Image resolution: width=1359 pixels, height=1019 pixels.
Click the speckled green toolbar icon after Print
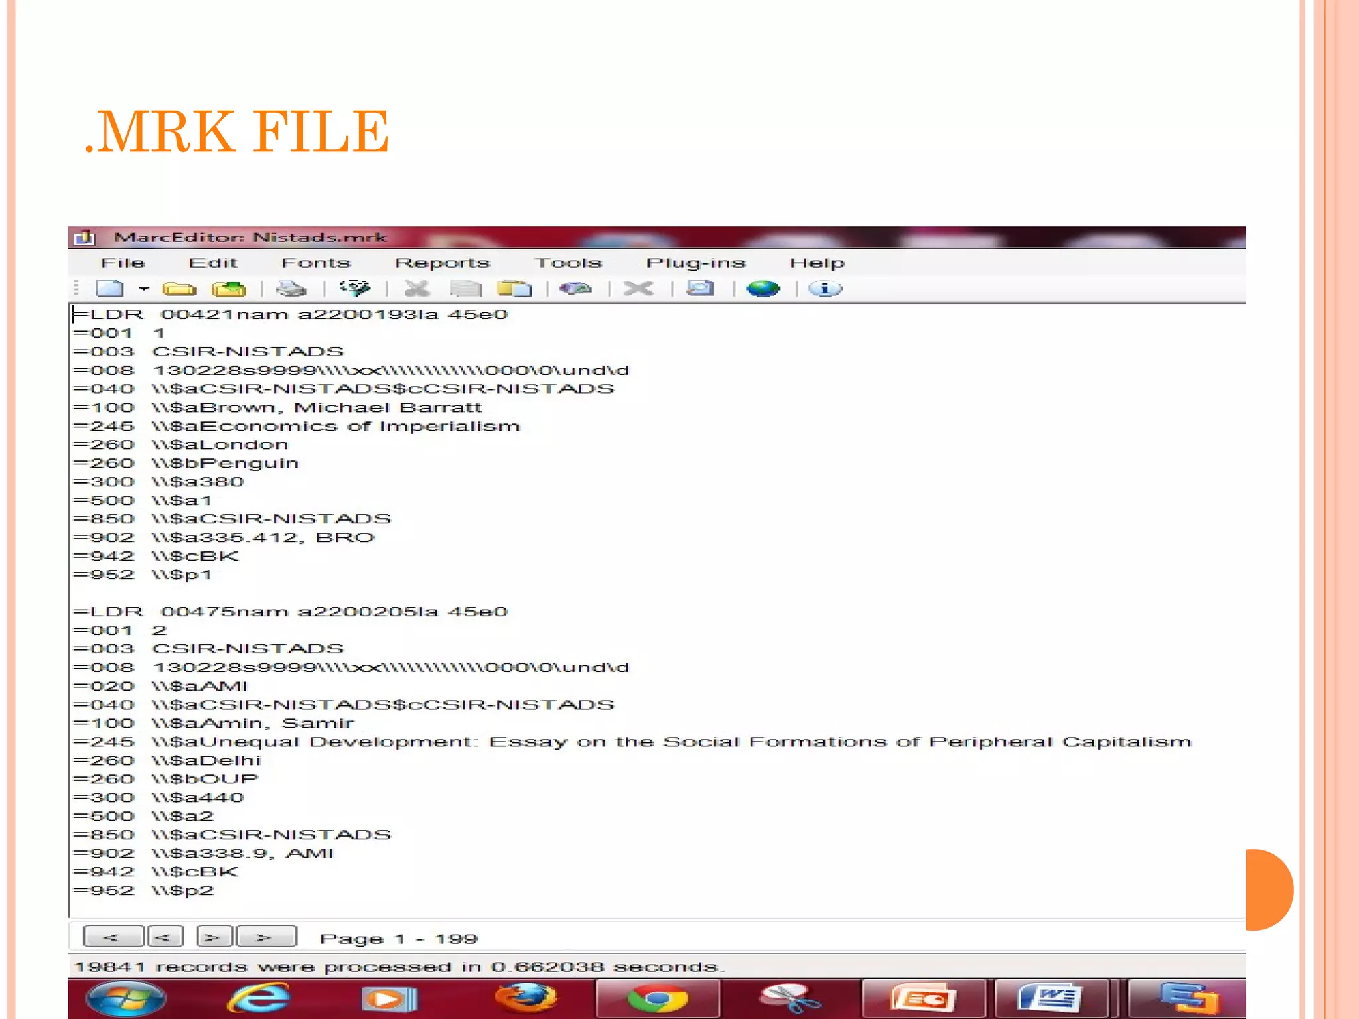tap(355, 288)
